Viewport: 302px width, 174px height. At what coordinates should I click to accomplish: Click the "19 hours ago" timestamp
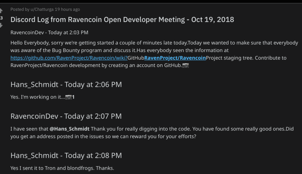click(x=67, y=9)
